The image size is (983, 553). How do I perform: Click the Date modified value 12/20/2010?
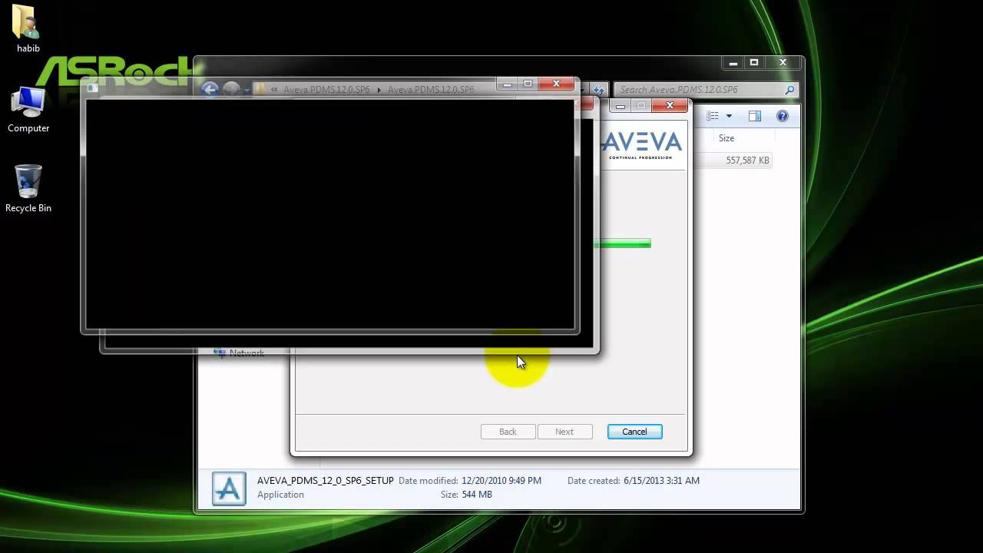[x=501, y=481]
